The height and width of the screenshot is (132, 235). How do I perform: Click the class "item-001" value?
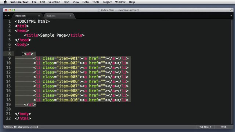(x=68, y=58)
